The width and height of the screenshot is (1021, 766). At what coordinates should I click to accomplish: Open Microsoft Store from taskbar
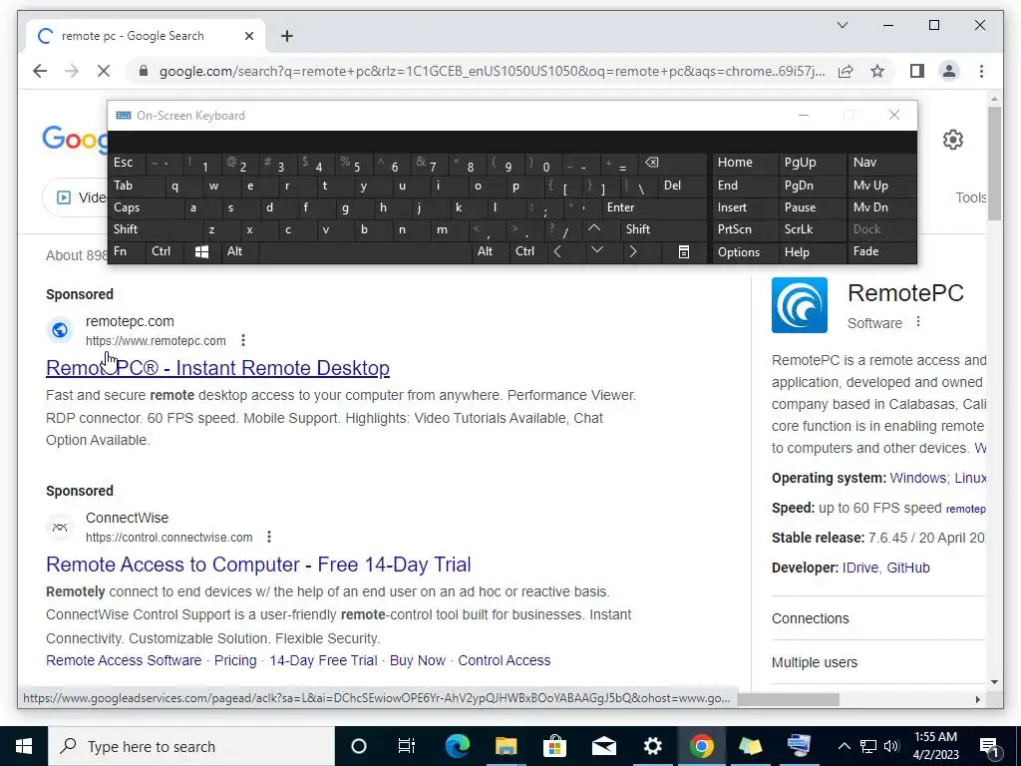click(554, 746)
